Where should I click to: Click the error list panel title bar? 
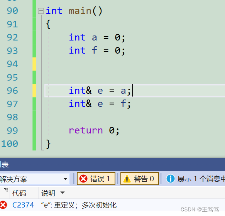[x=113, y=165]
